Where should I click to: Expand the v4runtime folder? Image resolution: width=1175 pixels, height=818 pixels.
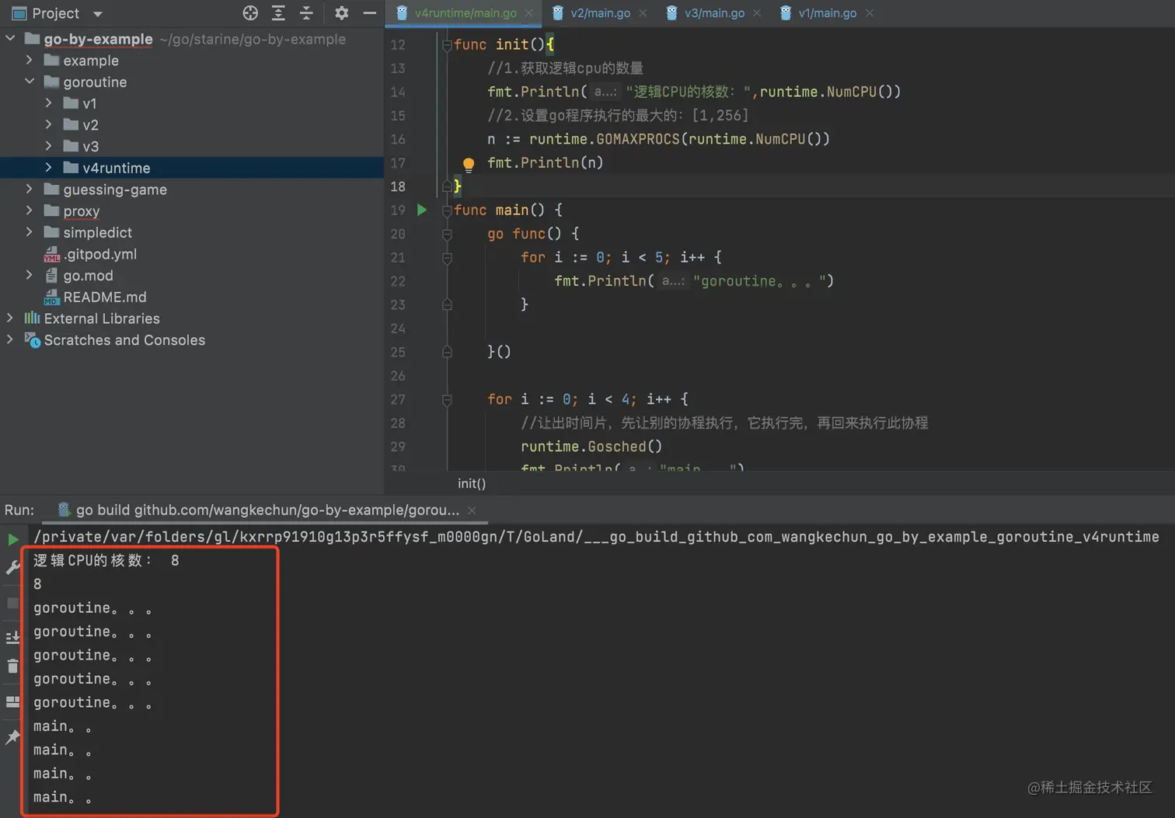tap(49, 167)
